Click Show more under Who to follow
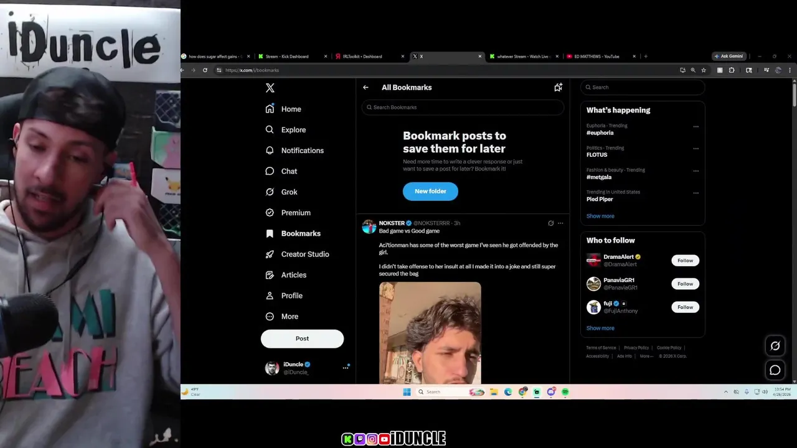797x448 pixels. [x=600, y=328]
